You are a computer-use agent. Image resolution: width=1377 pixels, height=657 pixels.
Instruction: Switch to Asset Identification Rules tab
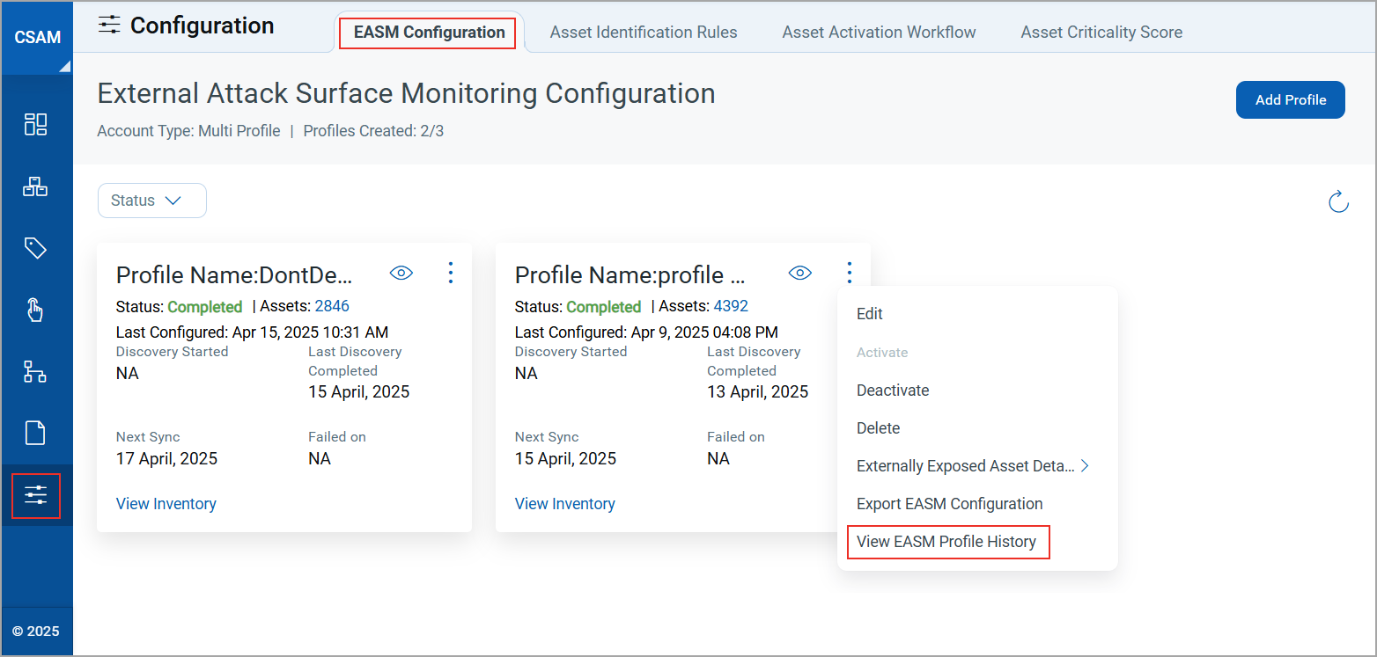644,33
